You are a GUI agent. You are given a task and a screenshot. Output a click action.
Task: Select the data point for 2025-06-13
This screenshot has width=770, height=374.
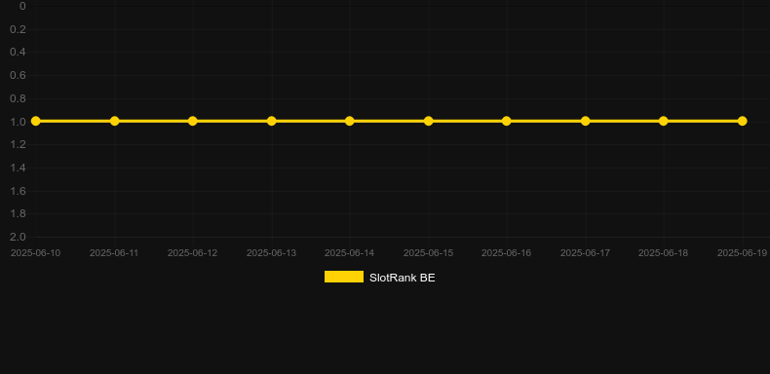[x=271, y=121]
